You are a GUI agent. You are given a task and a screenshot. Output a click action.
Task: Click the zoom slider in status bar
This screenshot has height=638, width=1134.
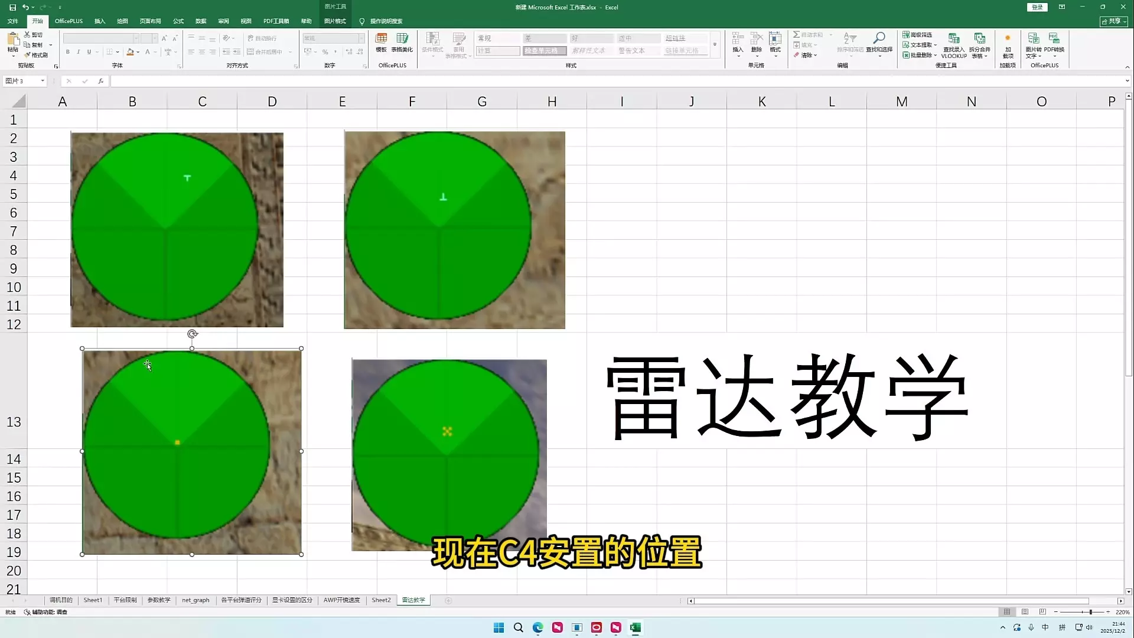pos(1090,612)
